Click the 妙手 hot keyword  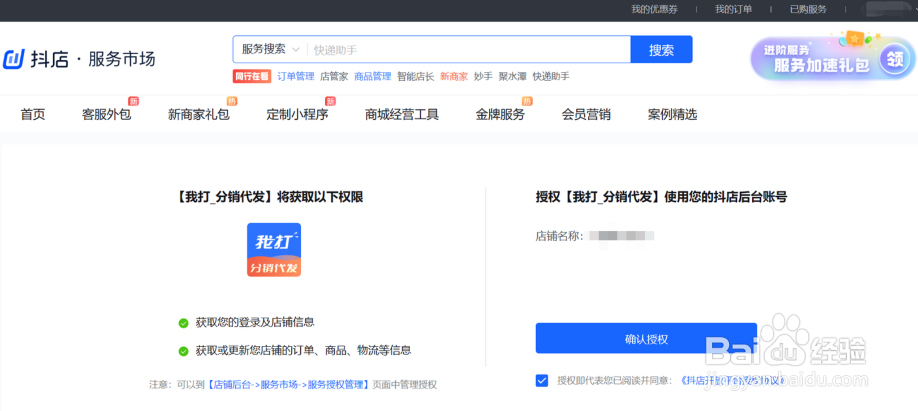pyautogui.click(x=483, y=76)
